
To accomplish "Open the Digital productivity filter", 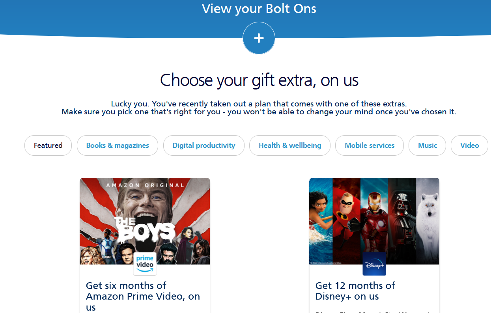I will tap(203, 145).
